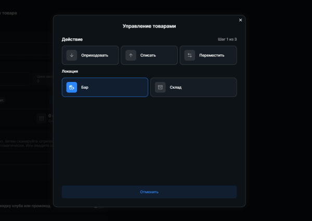The image size is (312, 221).
Task: Click the up-arrow icon on Списать
Action: click(131, 55)
